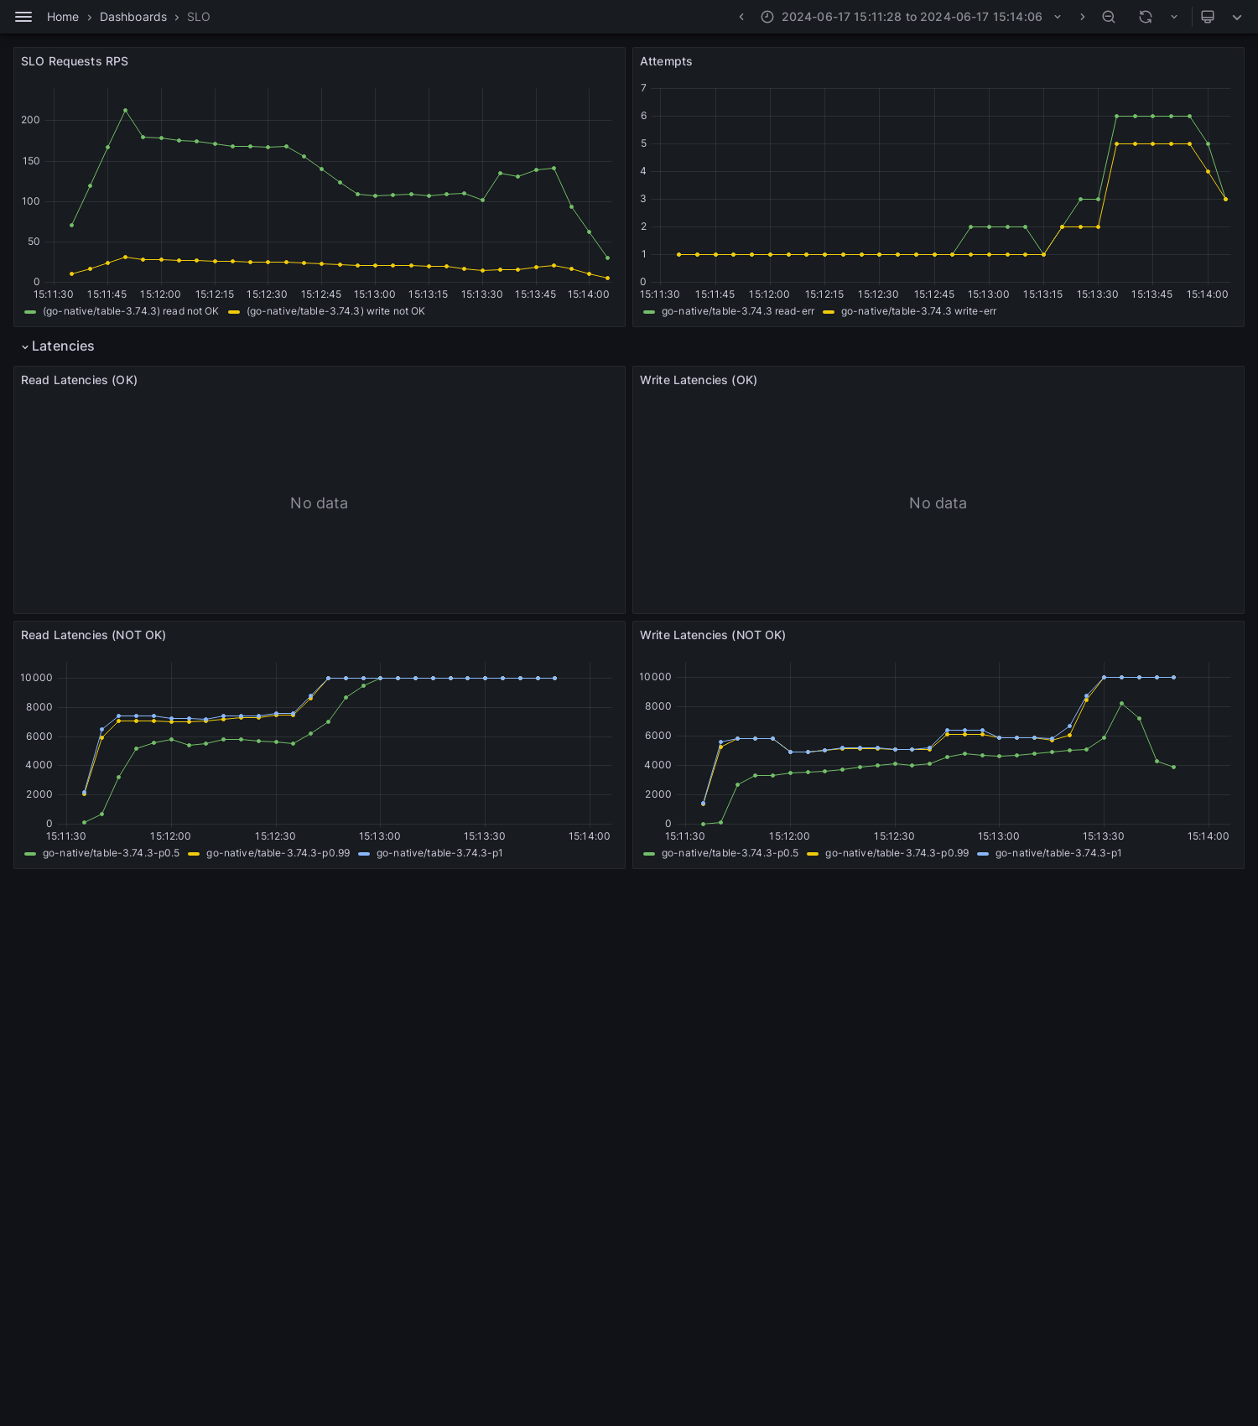Collapse the Latencies row
Viewport: 1258px width, 1426px height.
25,346
